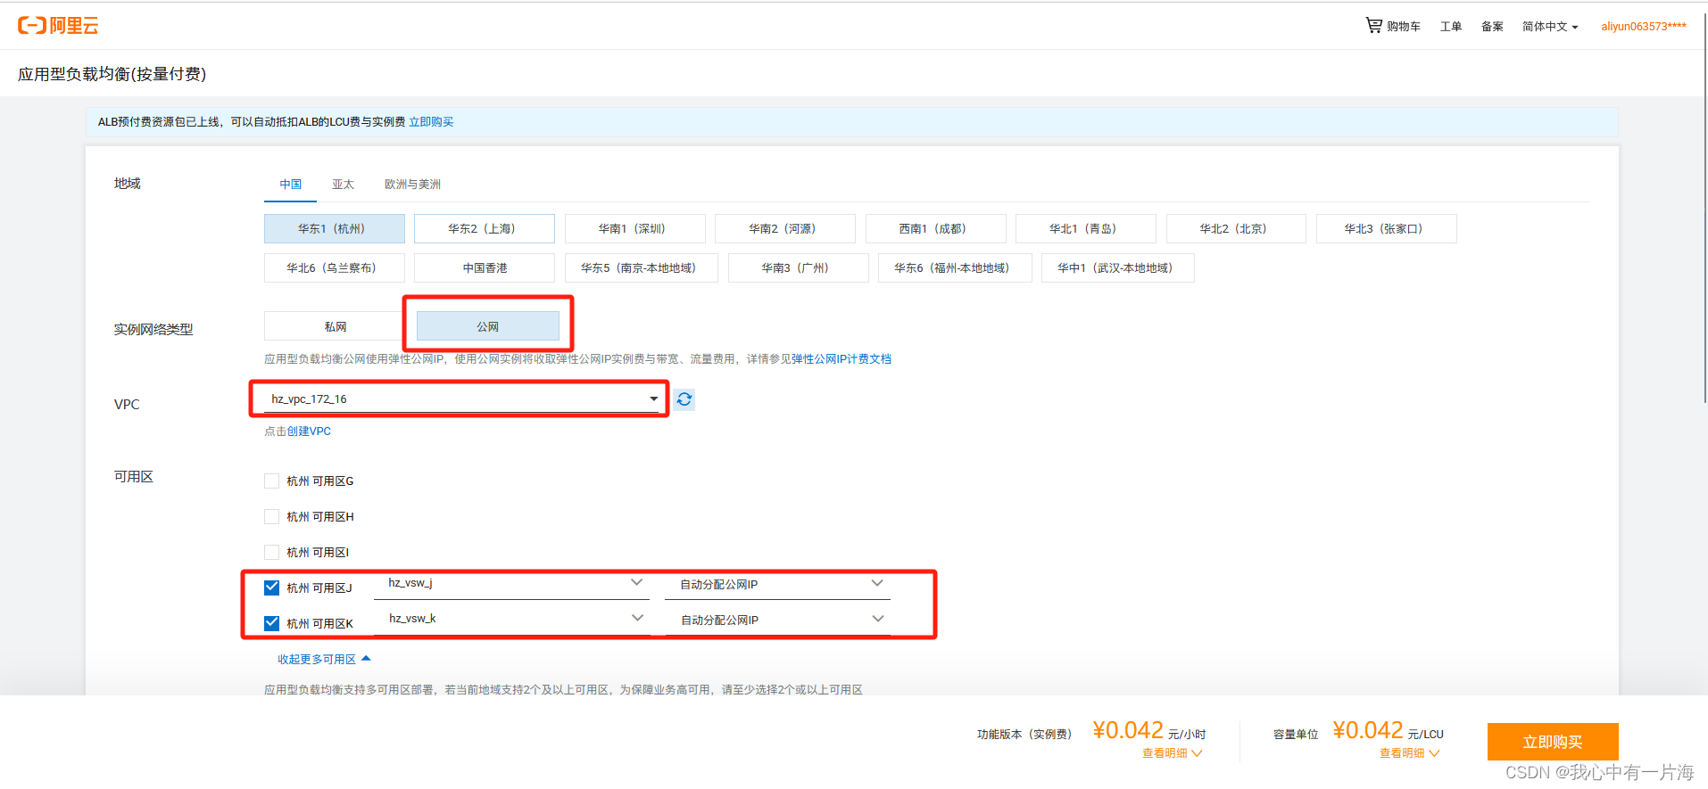Screen dimensions: 1708x789
Task: Expand 查看明细 under 功能版本 price
Action: pos(1172,753)
